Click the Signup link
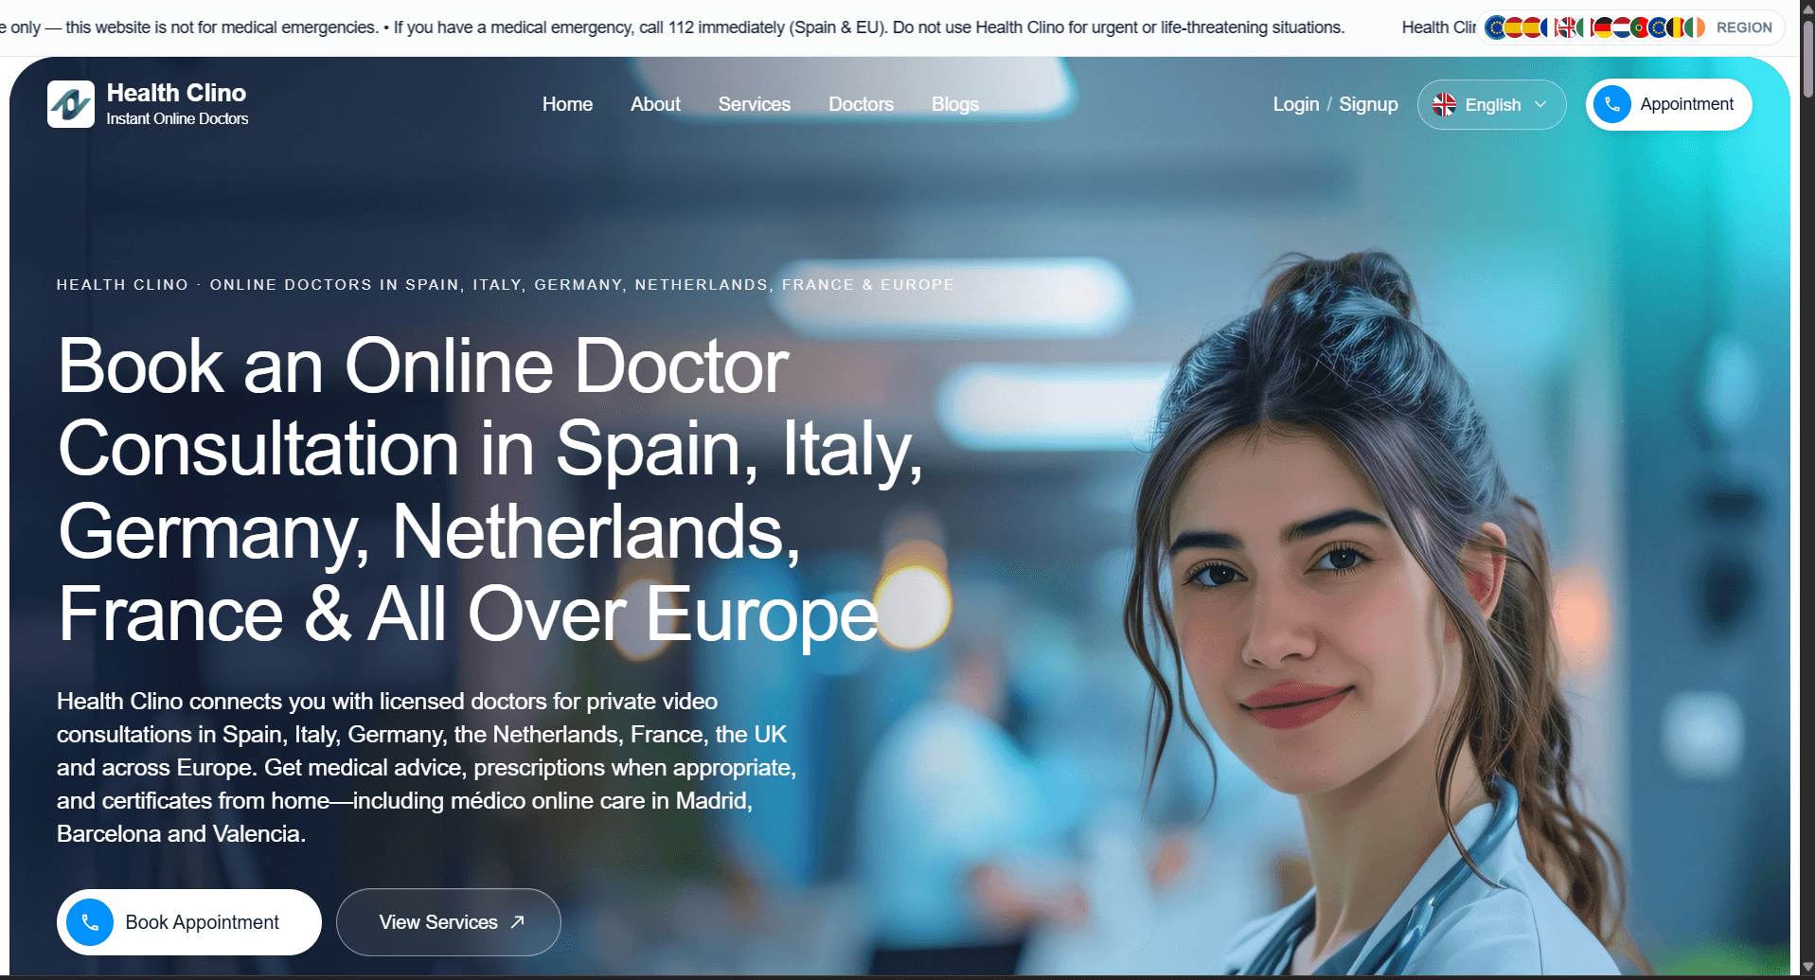The width and height of the screenshot is (1815, 980). 1368,104
